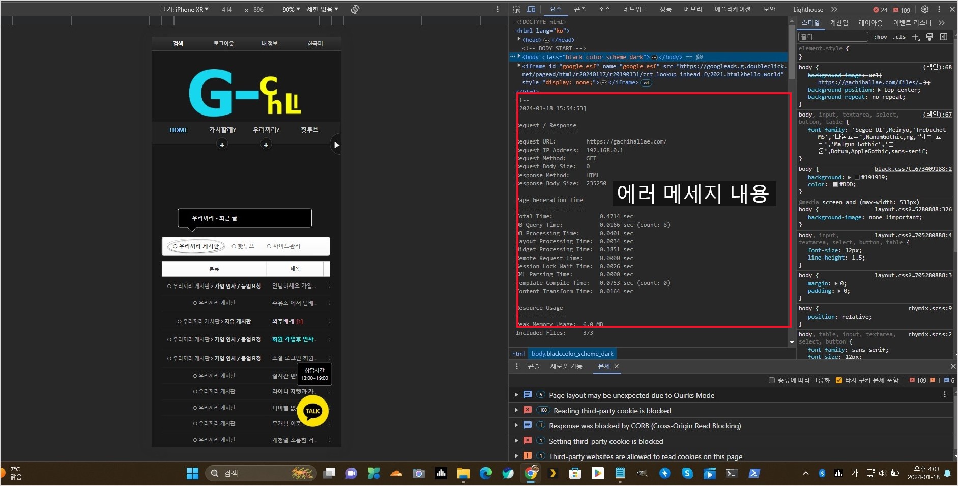This screenshot has height=486, width=958.
Task: Open the Quirks Mode issue's three-dot menu
Action: tap(945, 394)
